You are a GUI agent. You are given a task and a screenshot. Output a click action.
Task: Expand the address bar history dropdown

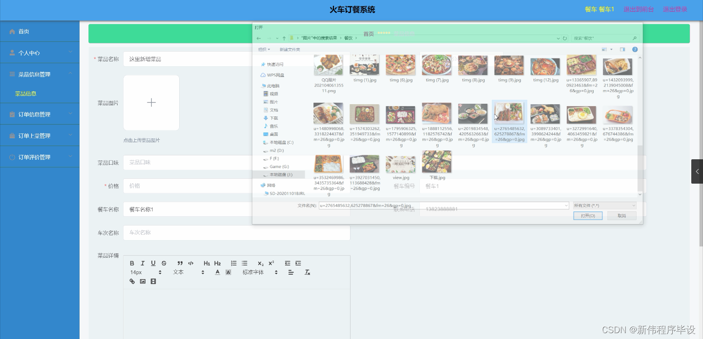(x=558, y=38)
